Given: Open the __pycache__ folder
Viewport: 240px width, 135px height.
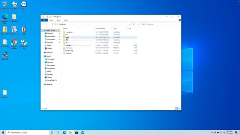Looking at the screenshot, I should [x=69, y=32].
